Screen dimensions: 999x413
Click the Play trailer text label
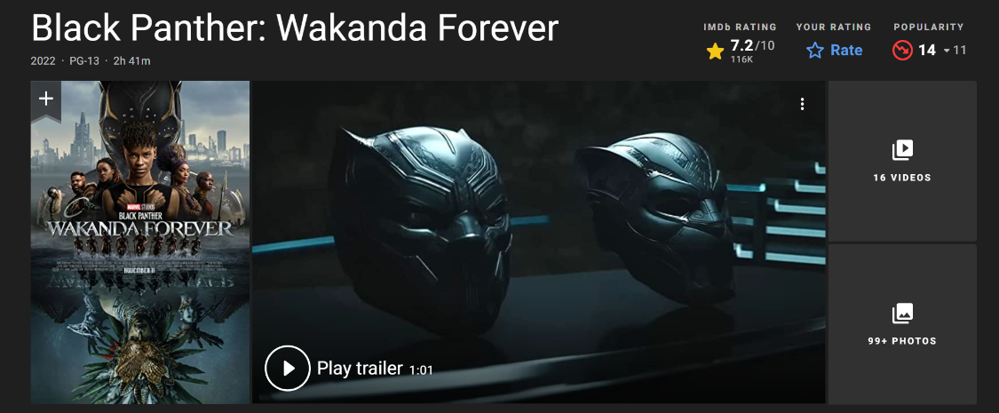[360, 369]
